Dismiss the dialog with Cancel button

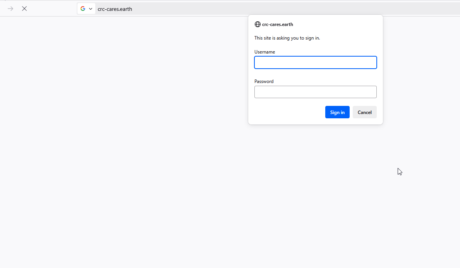pos(364,112)
